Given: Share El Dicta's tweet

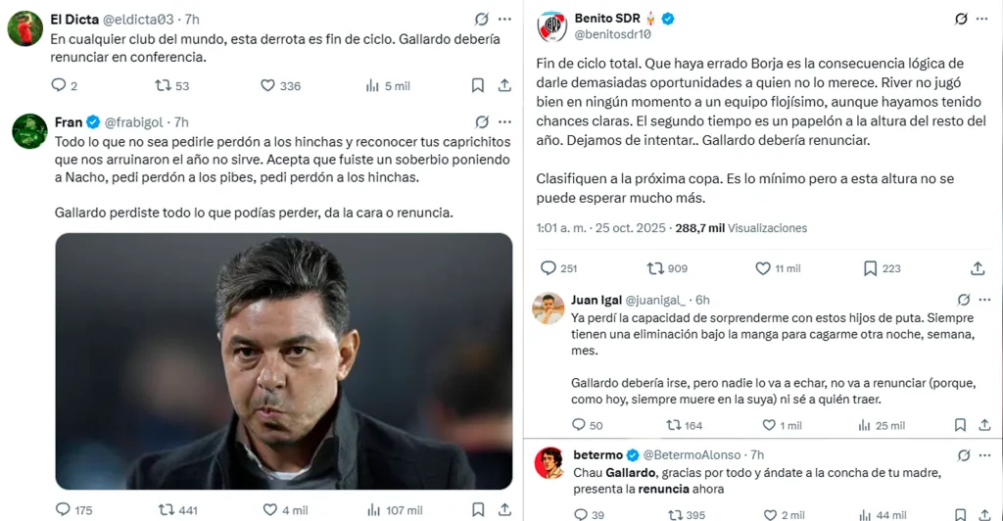Looking at the screenshot, I should click(x=504, y=86).
